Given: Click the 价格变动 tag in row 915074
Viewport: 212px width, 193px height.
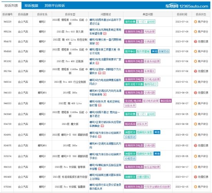Looking at the screenshot, I should (x=130, y=159).
